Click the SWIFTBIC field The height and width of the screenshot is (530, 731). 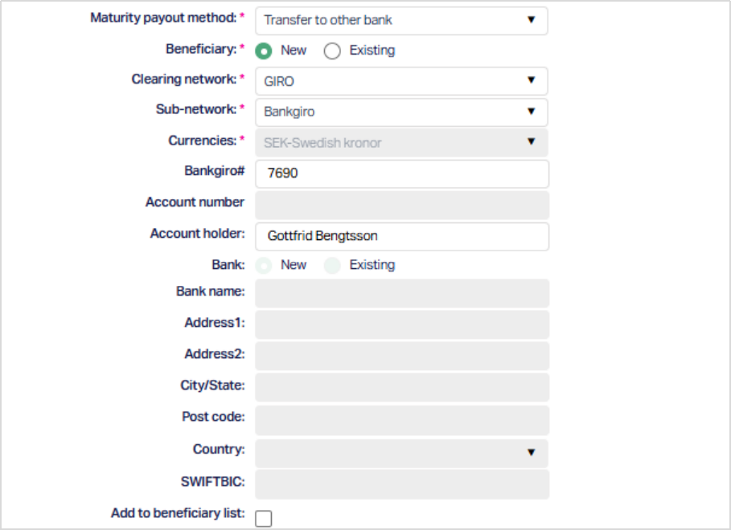(401, 484)
